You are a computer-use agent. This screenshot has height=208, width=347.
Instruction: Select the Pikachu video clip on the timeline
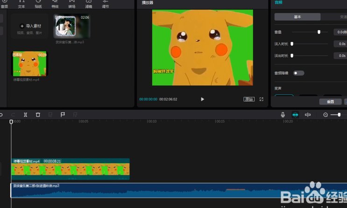tap(71, 169)
